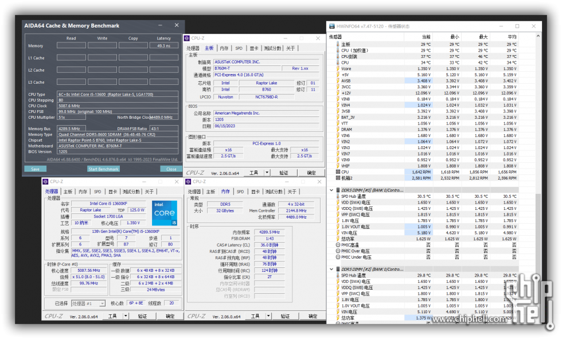Click 验证 button in motherboard CPU-Z window
This screenshot has width=562, height=339.
(284, 173)
